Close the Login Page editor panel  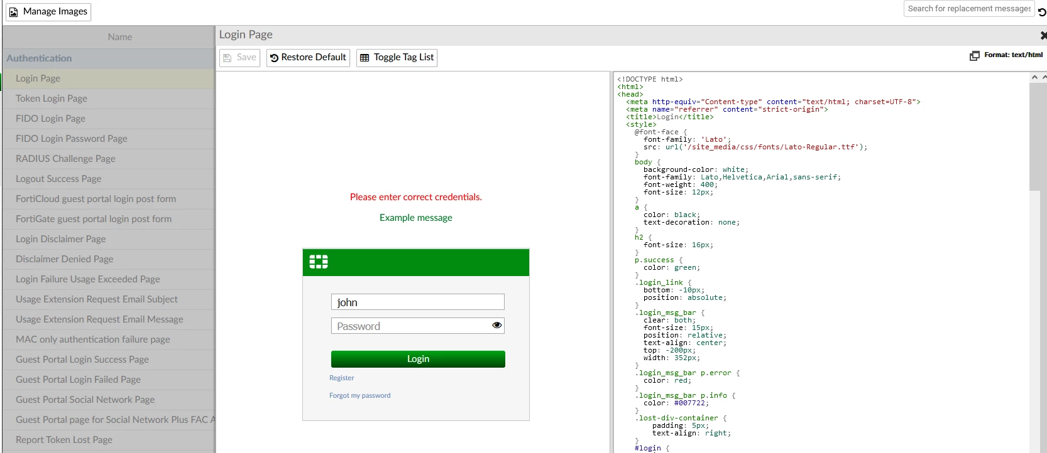(1043, 36)
